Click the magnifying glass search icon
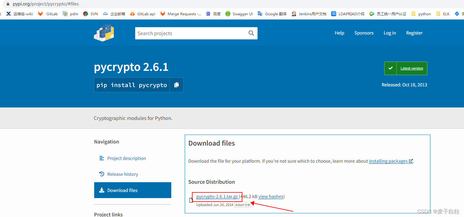The height and width of the screenshot is (217, 464). pyautogui.click(x=251, y=33)
